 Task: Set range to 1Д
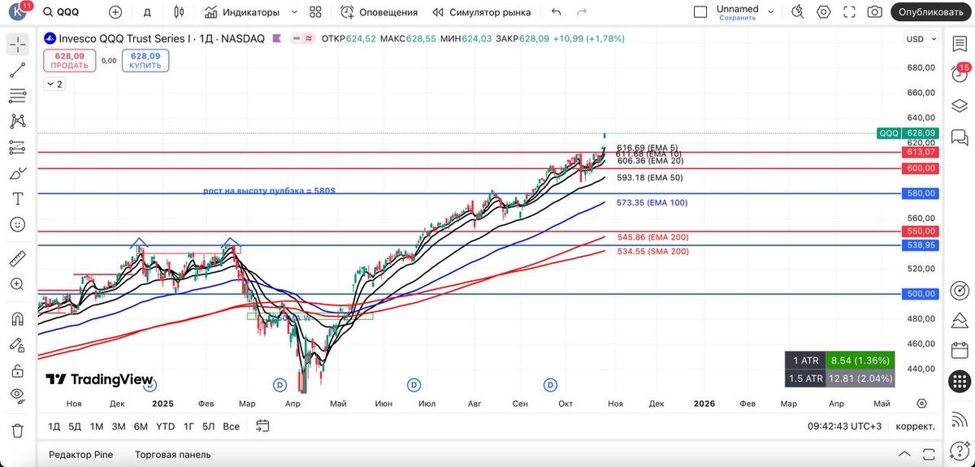click(54, 426)
